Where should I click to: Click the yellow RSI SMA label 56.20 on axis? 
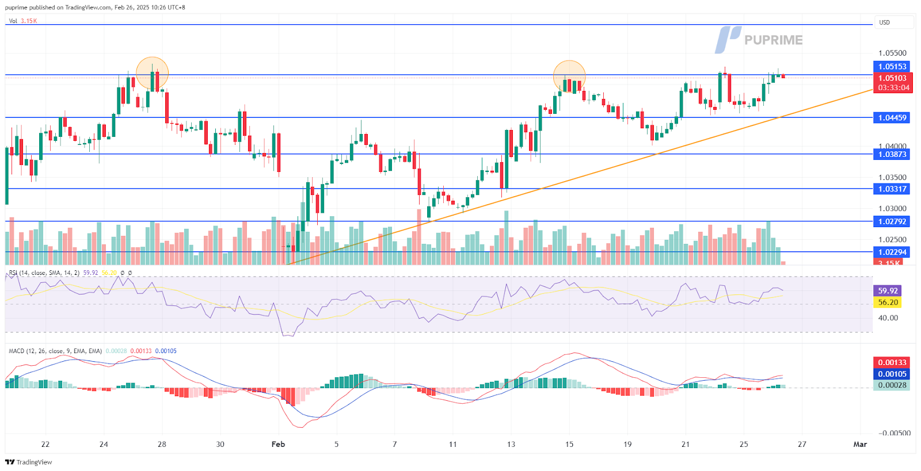pos(888,302)
